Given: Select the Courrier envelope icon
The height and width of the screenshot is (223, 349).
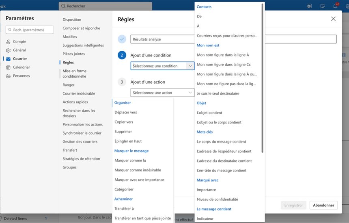Looking at the screenshot, I should click(x=8, y=59).
